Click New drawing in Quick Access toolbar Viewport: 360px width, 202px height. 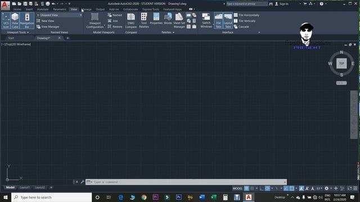tap(14, 4)
